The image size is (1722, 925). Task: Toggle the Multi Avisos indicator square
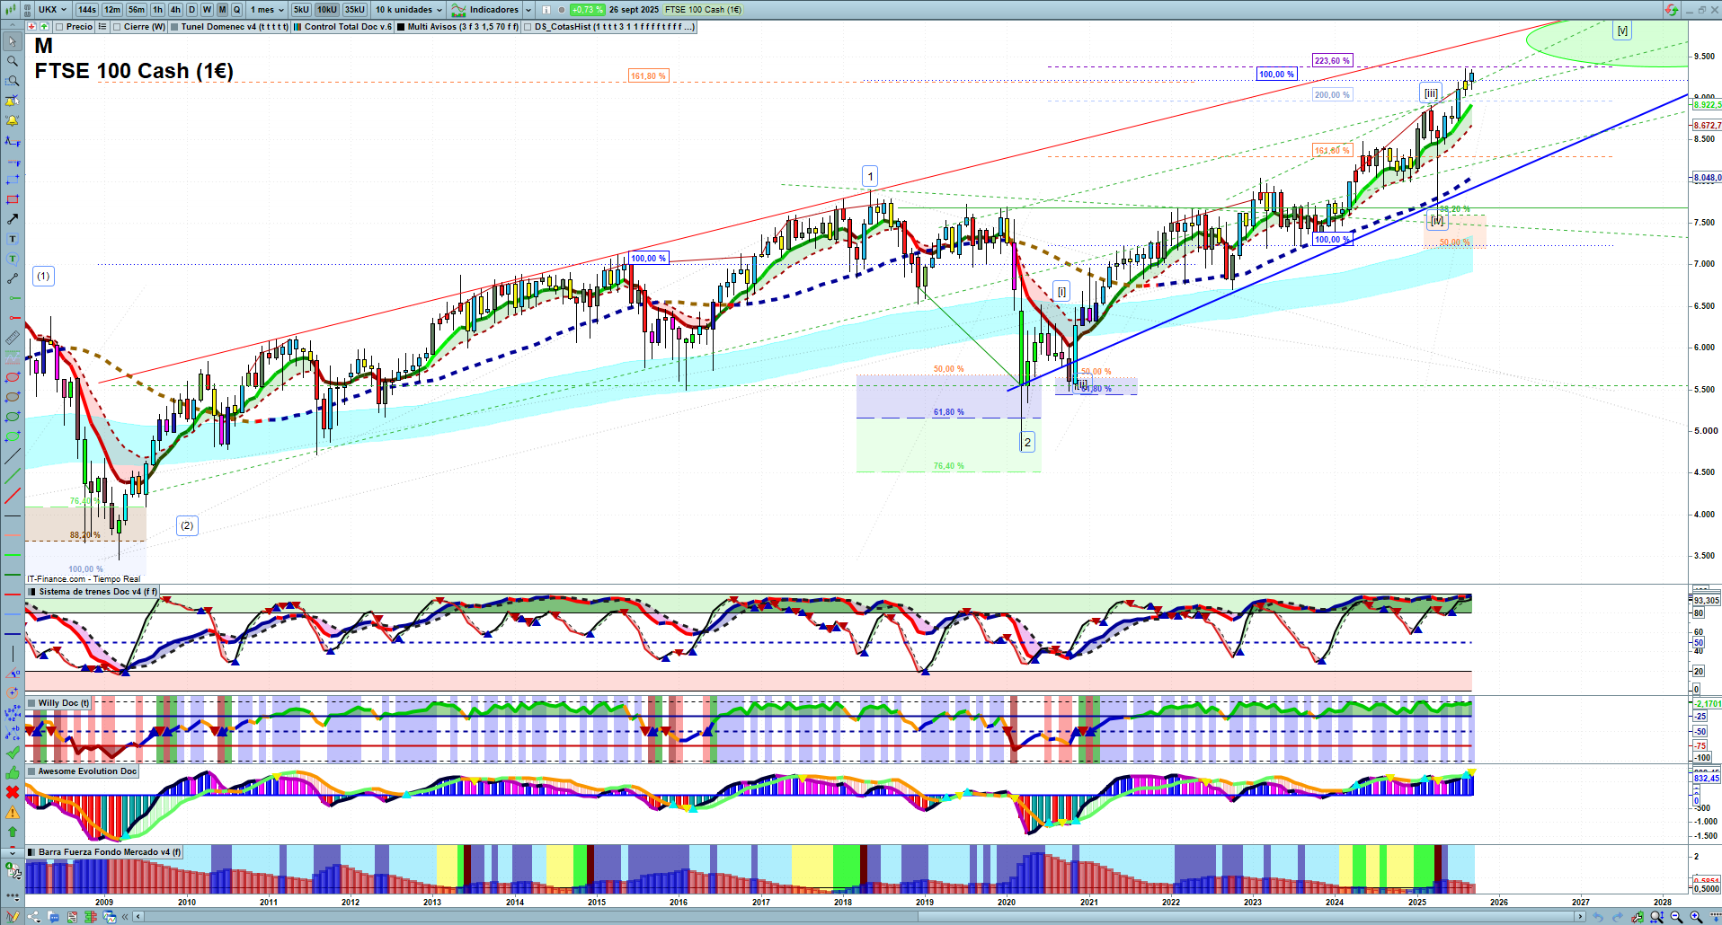pyautogui.click(x=401, y=27)
